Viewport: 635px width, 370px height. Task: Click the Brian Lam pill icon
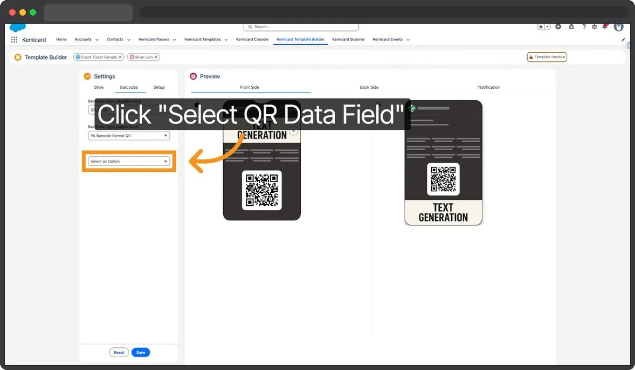[132, 57]
